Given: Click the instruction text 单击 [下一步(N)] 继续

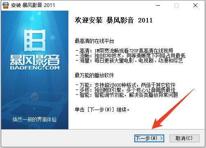Looking at the screenshot, I should (102, 110).
